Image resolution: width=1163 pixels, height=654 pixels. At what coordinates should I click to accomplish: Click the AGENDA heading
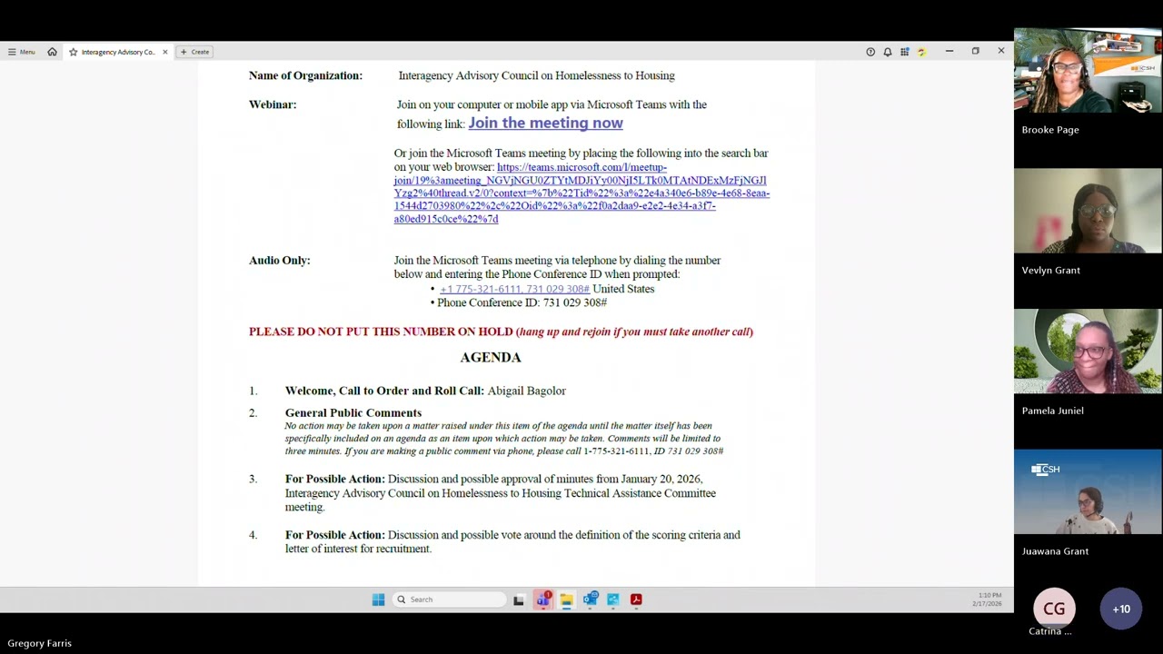[491, 357]
